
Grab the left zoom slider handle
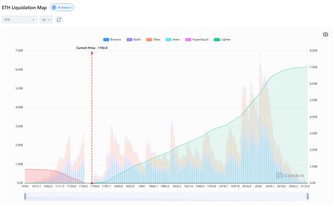click(25, 196)
